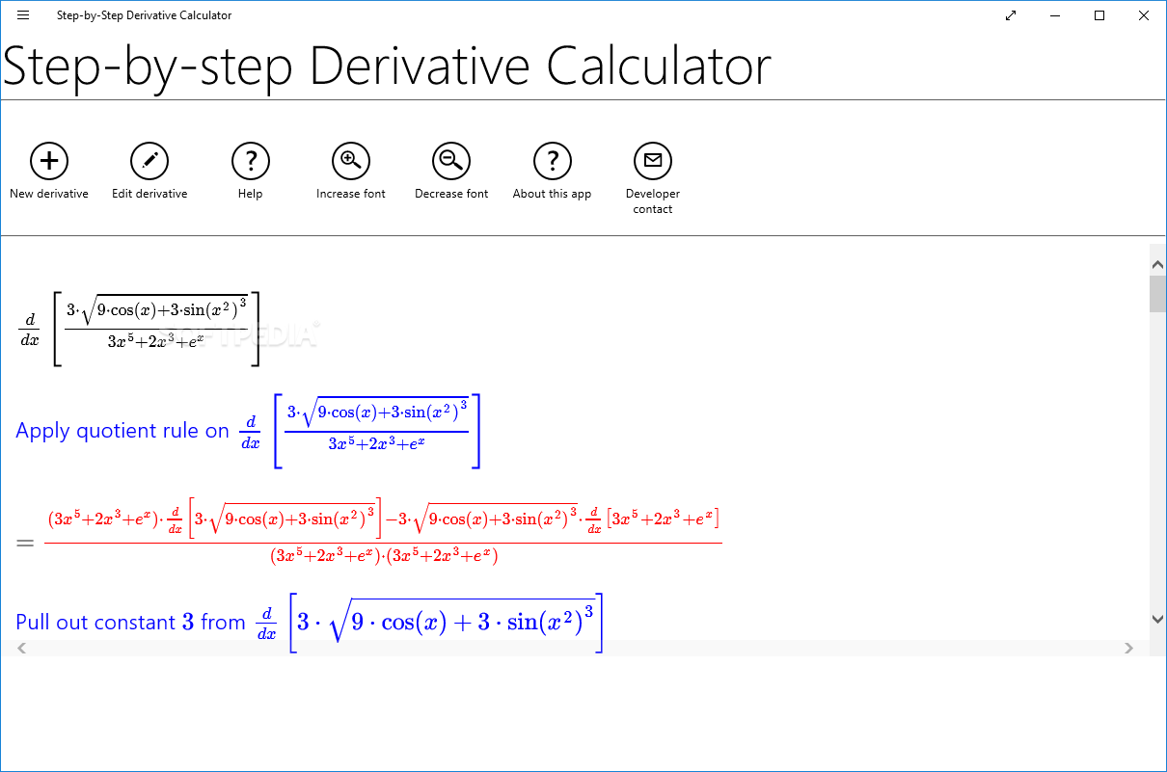This screenshot has width=1167, height=772.
Task: Click the horizontal scroll right arrow
Action: pos(1128,649)
